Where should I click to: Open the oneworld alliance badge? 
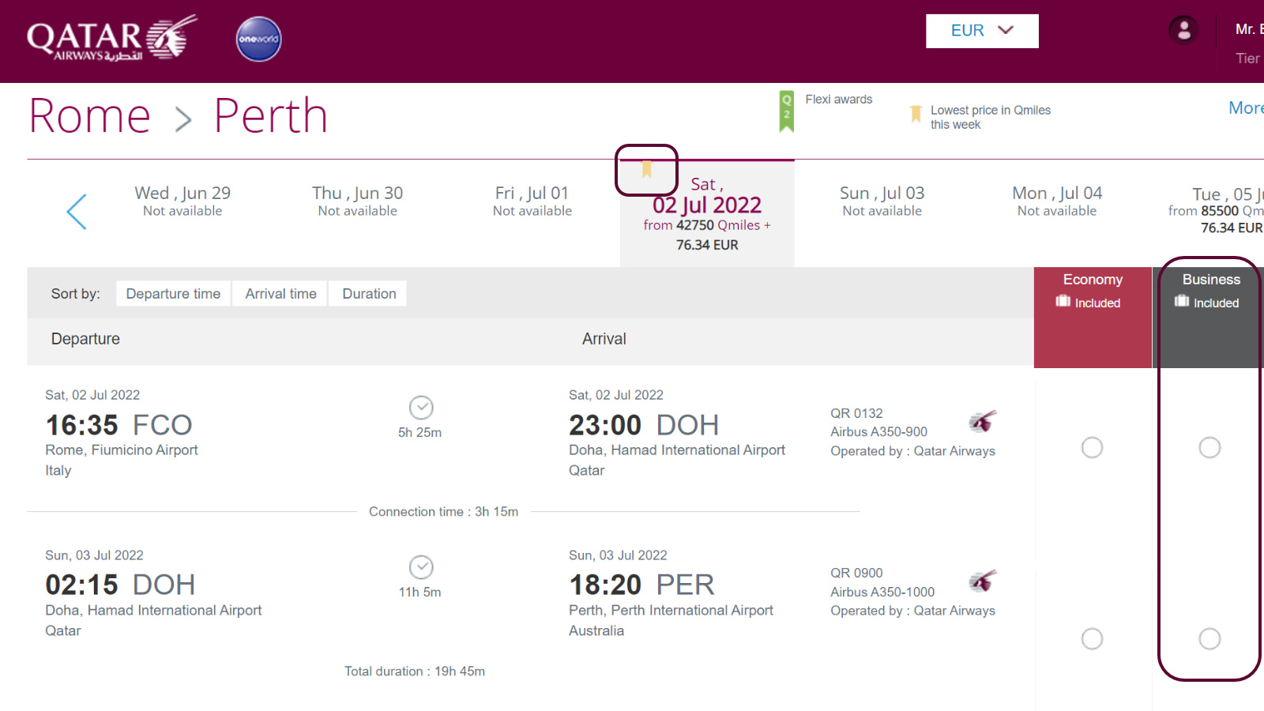point(258,39)
